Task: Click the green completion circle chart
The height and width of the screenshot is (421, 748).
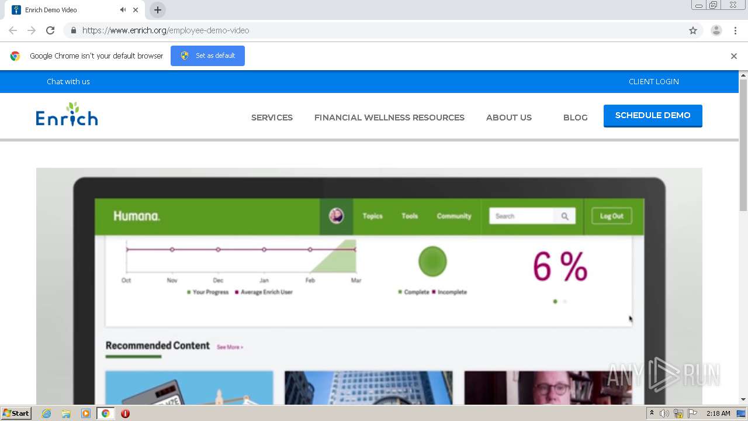Action: (432, 261)
